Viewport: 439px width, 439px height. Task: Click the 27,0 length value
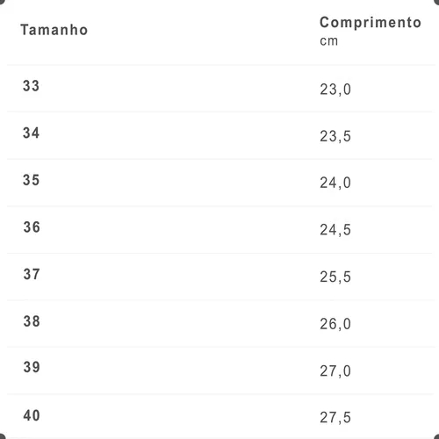[x=335, y=371]
